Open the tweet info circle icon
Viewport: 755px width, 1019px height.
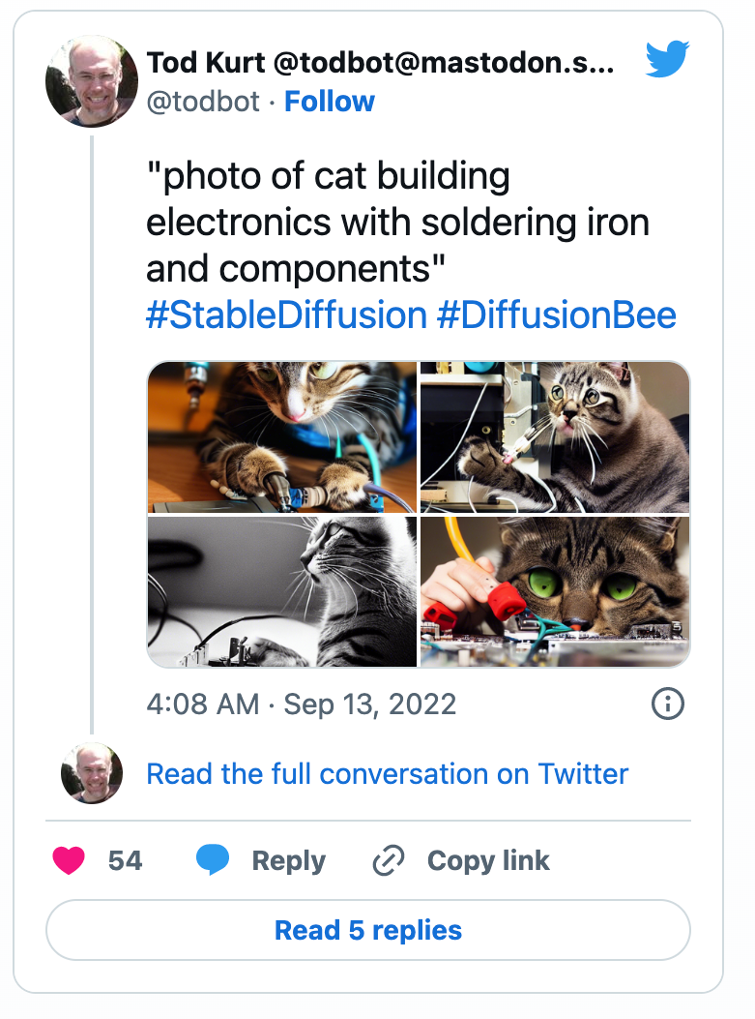[x=667, y=704]
